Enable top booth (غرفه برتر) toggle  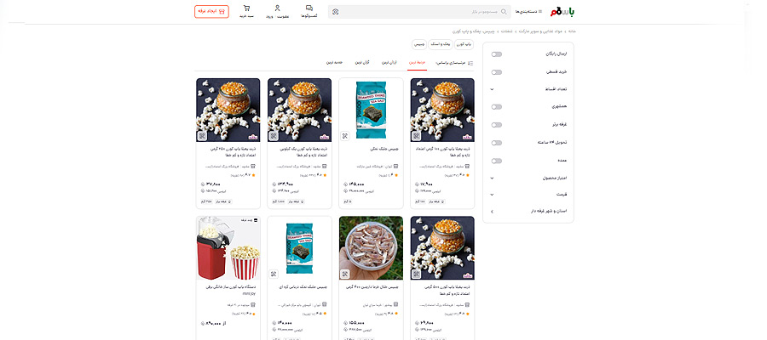click(x=496, y=125)
